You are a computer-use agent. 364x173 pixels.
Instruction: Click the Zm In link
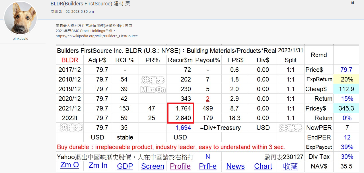click(x=98, y=165)
